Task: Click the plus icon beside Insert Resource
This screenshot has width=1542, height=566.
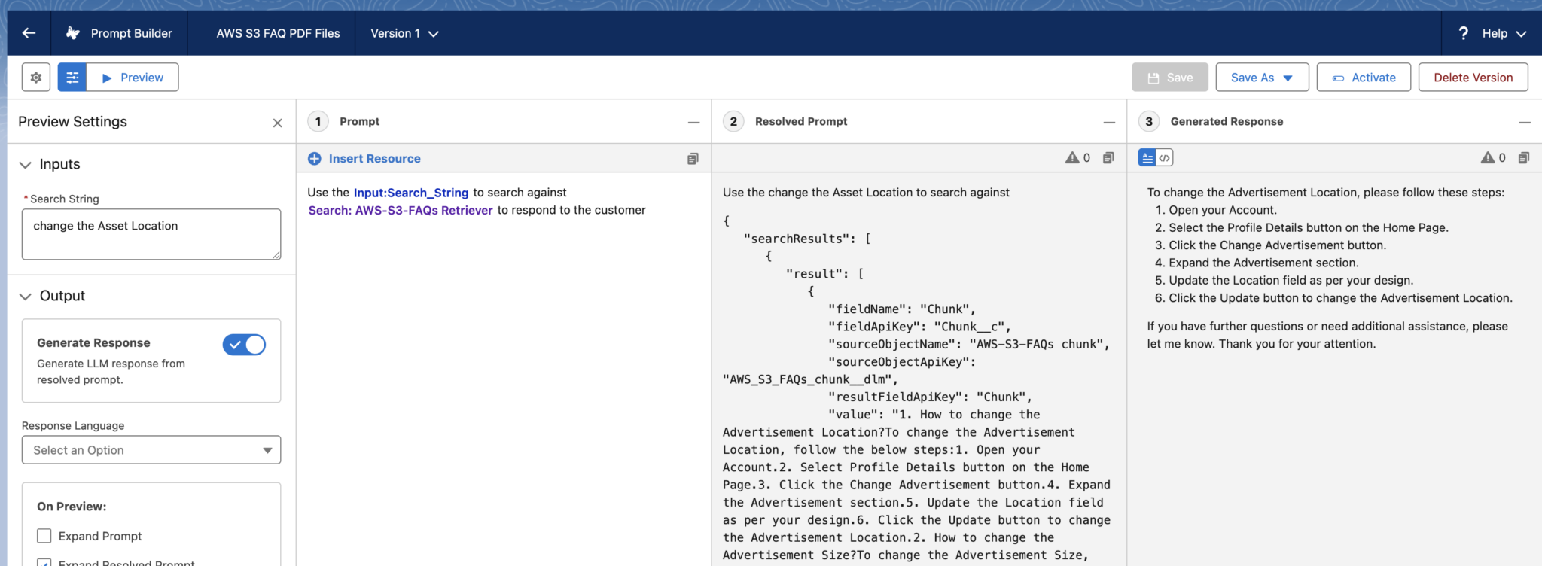Action: (315, 159)
